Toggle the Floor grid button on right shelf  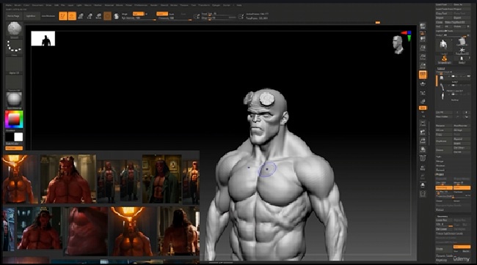(x=423, y=83)
